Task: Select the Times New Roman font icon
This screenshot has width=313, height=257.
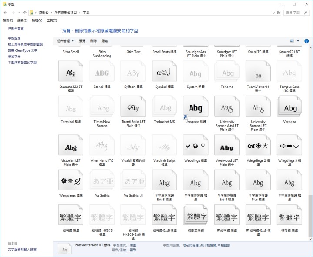Action: [102, 106]
